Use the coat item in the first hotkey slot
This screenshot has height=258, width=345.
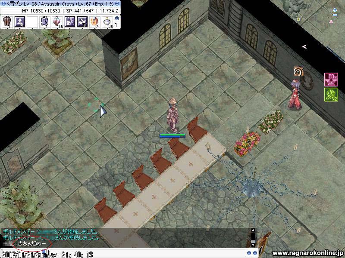pyautogui.click(x=7, y=21)
